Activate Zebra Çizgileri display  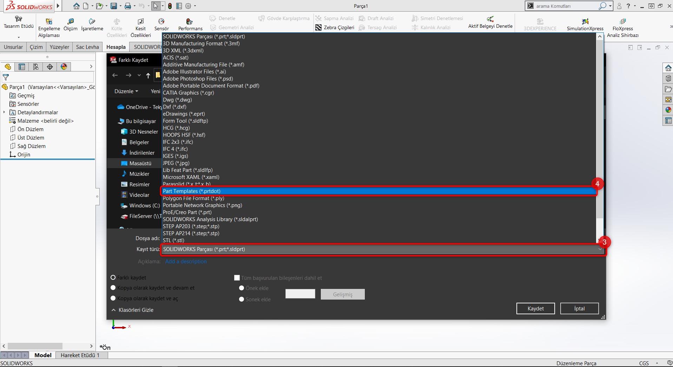pyautogui.click(x=335, y=27)
